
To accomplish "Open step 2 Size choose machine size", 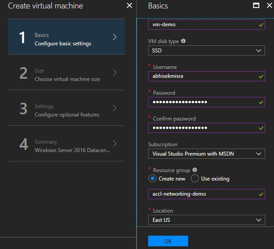I will click(x=66, y=72).
